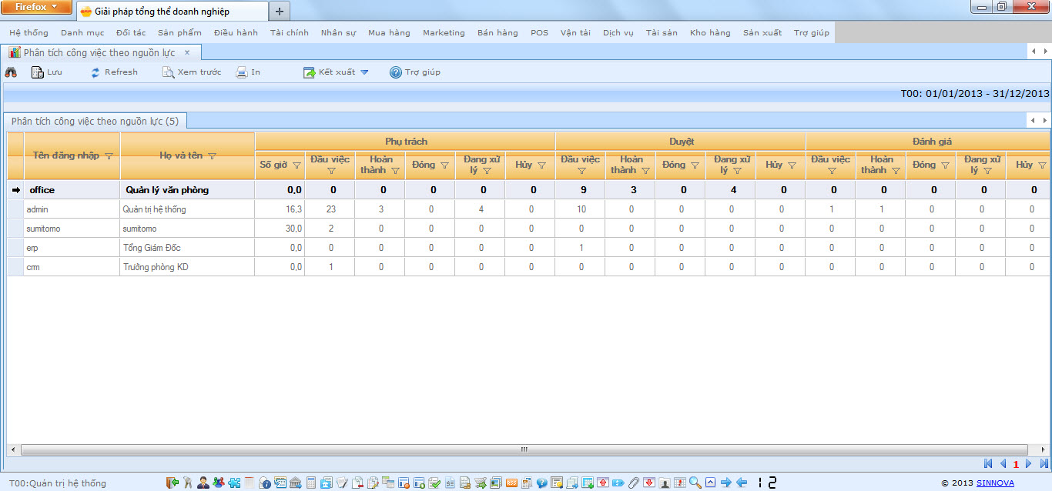This screenshot has width=1052, height=491.
Task: Open the Nhân sự menu
Action: point(338,33)
